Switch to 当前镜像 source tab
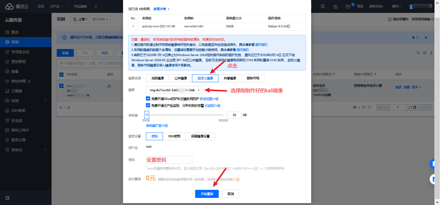This screenshot has height=205, width=440. (158, 78)
